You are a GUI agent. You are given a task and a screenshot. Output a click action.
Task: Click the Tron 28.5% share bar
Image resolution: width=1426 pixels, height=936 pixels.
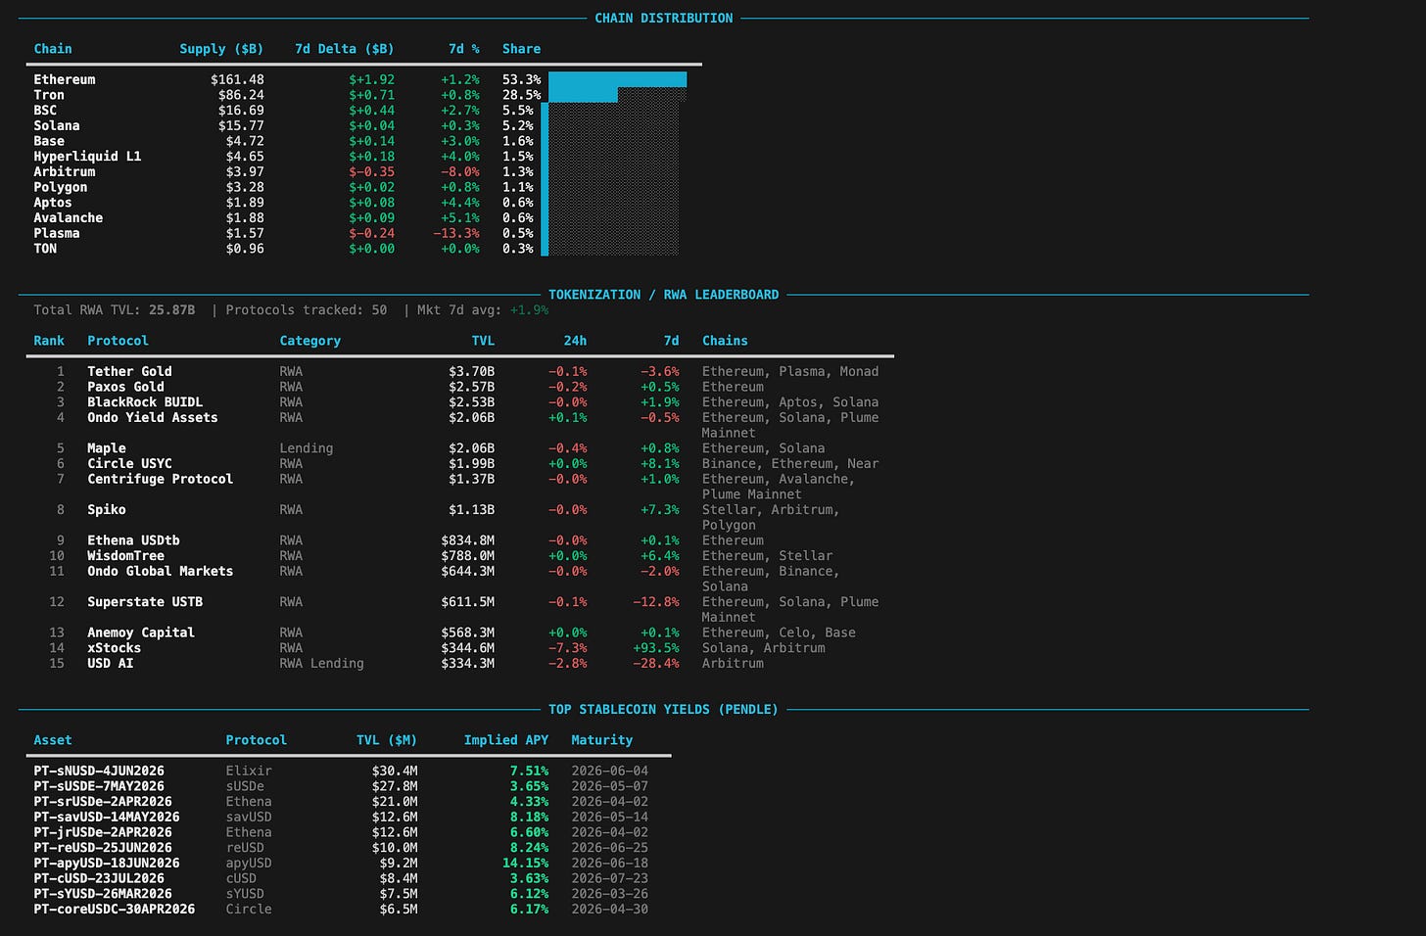[x=583, y=95]
